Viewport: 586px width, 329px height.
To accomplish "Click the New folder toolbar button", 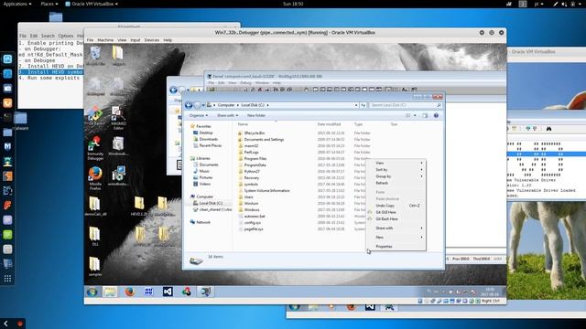I will click(256, 116).
